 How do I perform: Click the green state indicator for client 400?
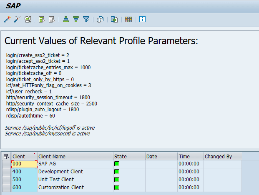[x=117, y=172]
